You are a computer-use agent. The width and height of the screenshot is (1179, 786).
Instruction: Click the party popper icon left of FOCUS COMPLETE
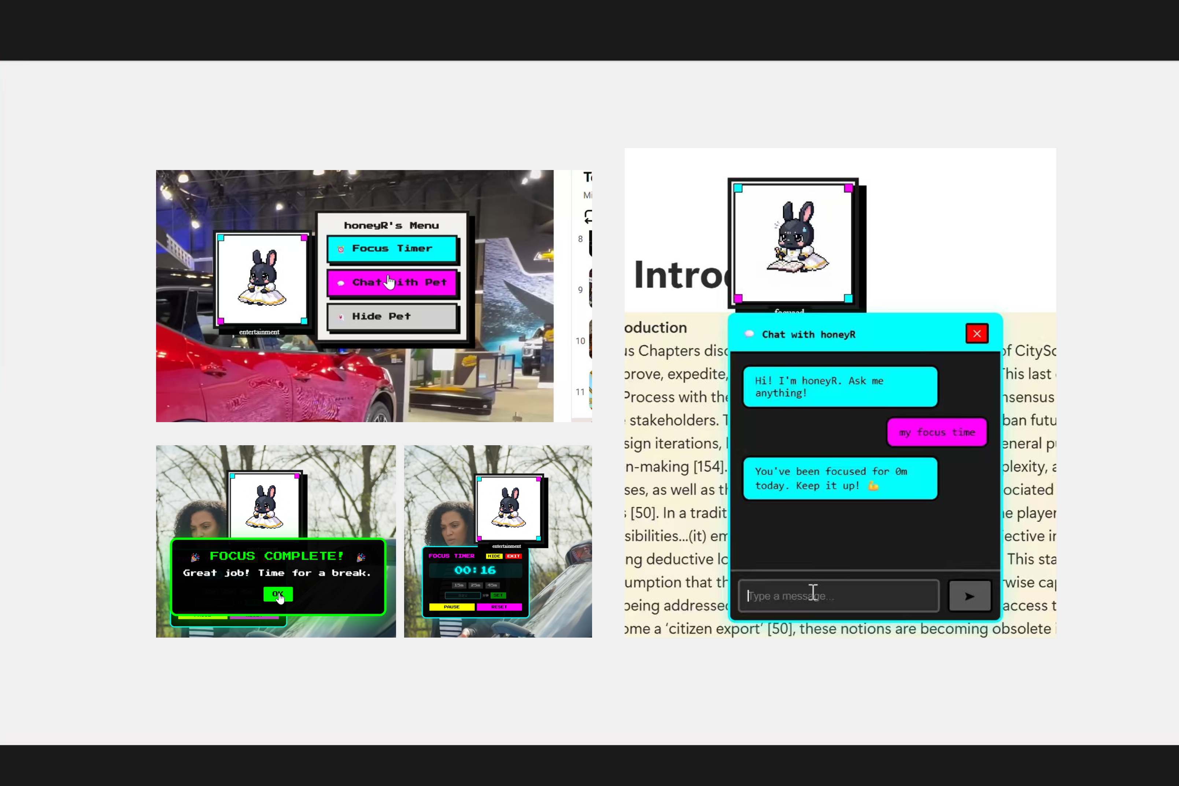pos(195,557)
